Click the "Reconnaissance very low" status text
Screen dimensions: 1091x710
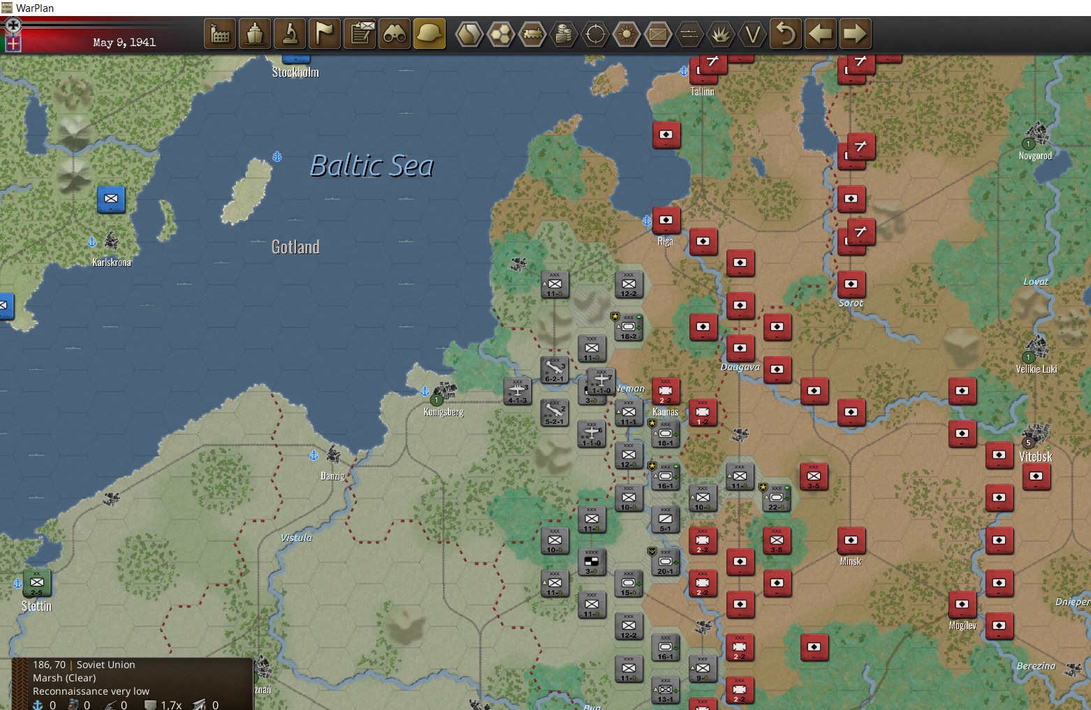pyautogui.click(x=91, y=691)
